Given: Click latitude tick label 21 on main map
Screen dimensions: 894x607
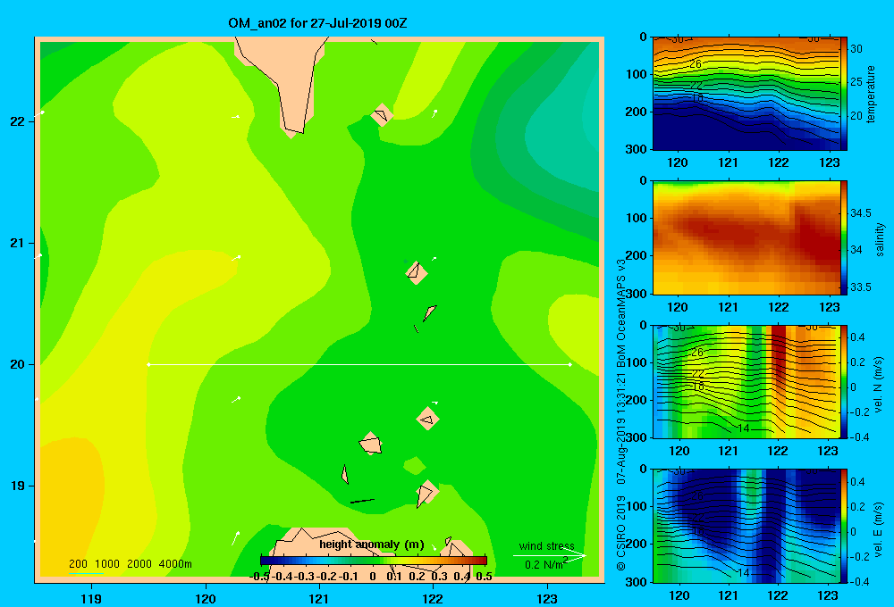Looking at the screenshot, I should (18, 243).
